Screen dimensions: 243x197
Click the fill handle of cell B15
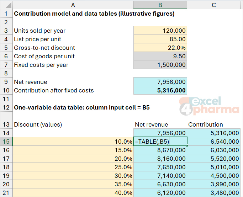187,145
